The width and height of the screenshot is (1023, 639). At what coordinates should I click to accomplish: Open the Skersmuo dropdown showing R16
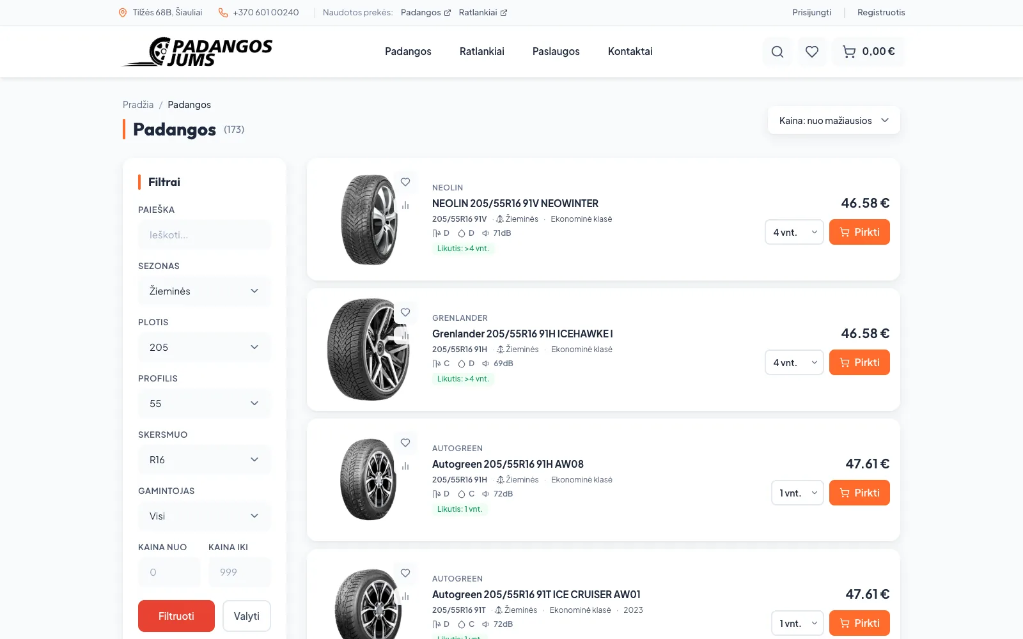(205, 460)
